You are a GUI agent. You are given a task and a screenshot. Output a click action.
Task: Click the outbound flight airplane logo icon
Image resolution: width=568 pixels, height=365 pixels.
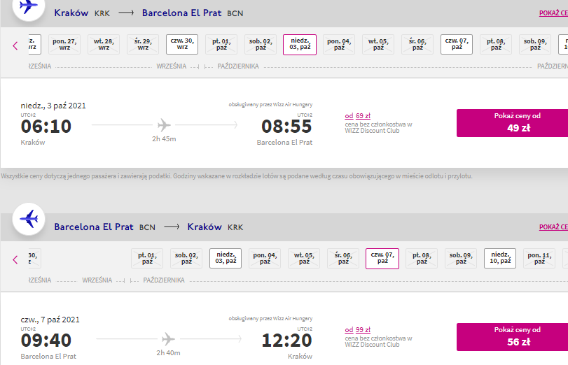click(x=29, y=7)
